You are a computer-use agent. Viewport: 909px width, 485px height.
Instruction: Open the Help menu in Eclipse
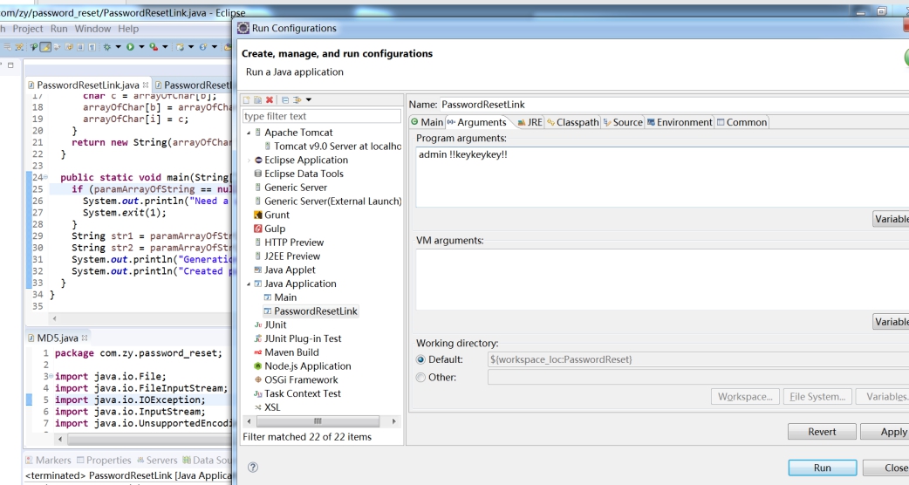point(128,29)
